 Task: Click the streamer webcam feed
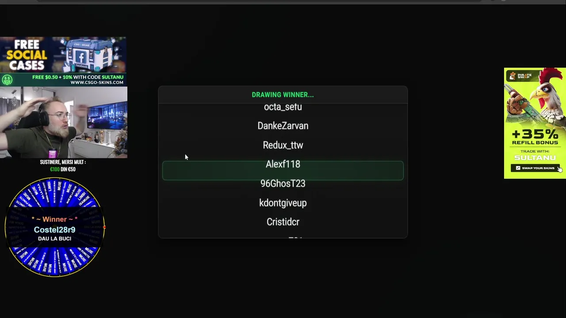[64, 122]
